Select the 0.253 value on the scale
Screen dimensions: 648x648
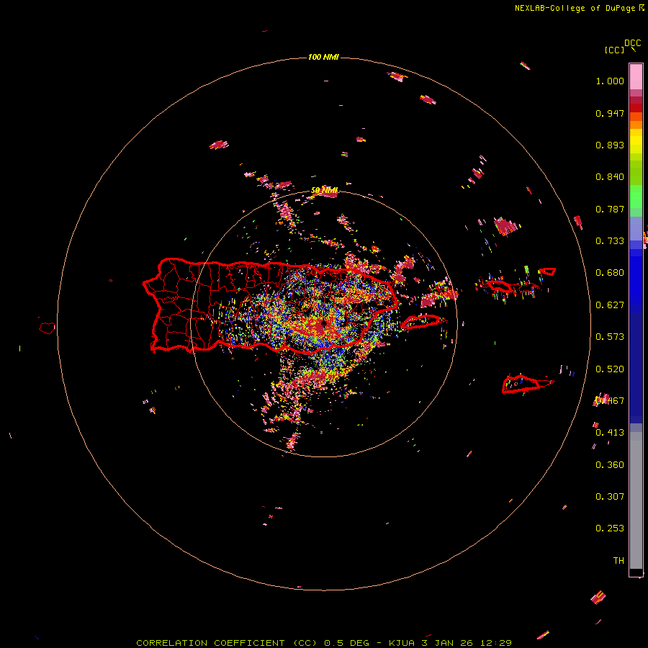610,528
